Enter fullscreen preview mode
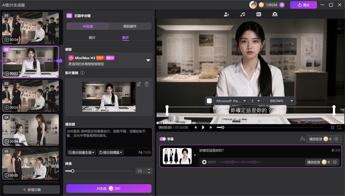This screenshot has width=345, height=196. [x=339, y=128]
